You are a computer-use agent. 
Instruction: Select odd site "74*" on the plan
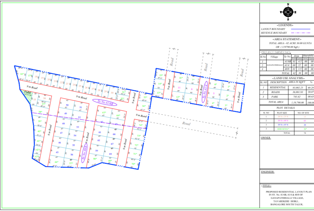[141, 125]
